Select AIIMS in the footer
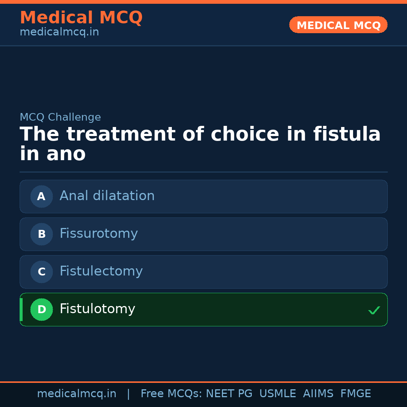This screenshot has height=407, width=407. click(318, 394)
